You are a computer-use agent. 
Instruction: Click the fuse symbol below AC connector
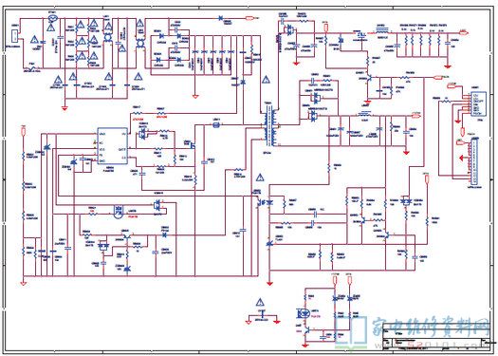[32, 67]
